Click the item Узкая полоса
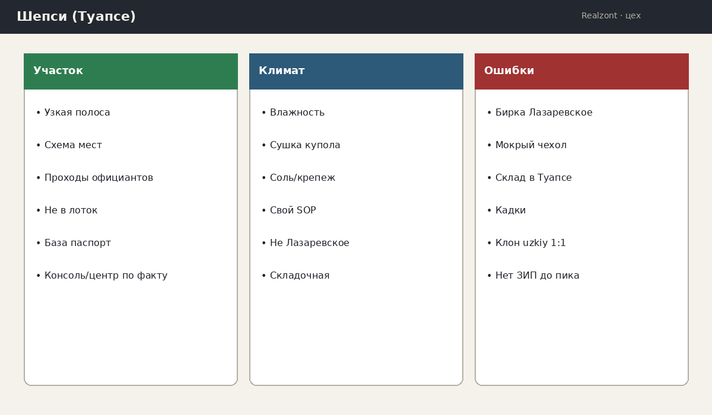The height and width of the screenshot is (415, 712). (73, 113)
